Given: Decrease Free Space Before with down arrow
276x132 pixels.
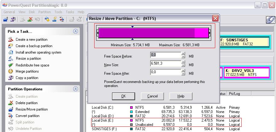Looking at the screenshot, I should (x=183, y=56).
